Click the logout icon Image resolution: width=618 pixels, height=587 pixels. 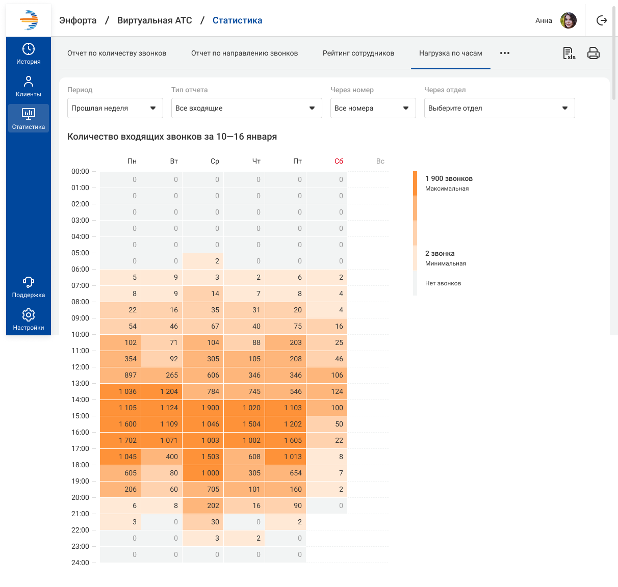[x=602, y=20]
